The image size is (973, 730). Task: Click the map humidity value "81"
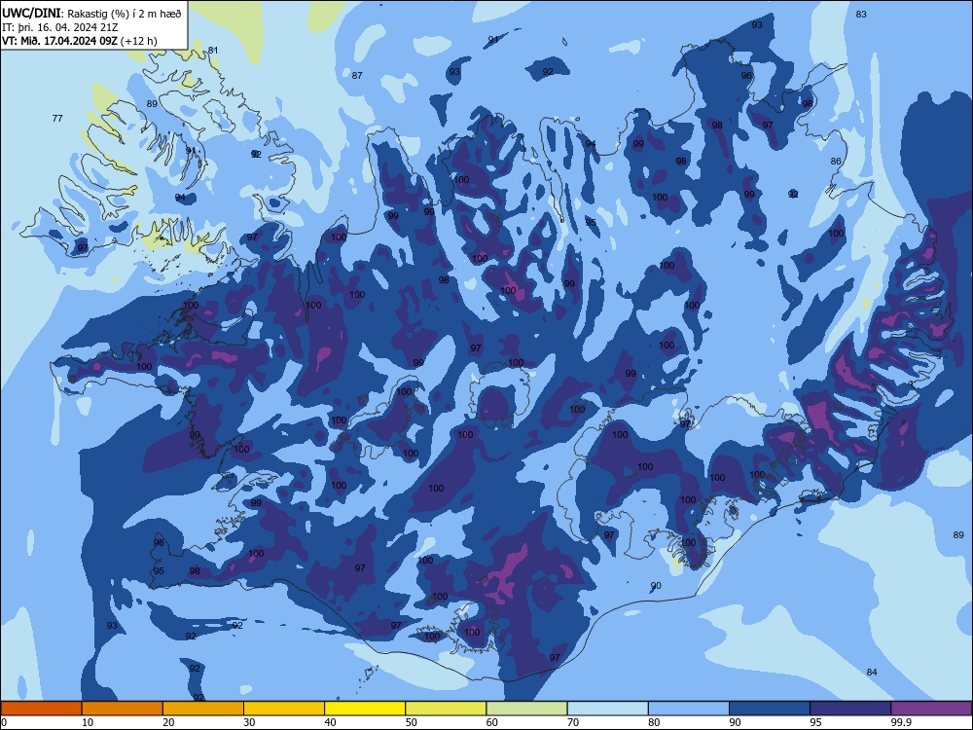[x=213, y=51]
